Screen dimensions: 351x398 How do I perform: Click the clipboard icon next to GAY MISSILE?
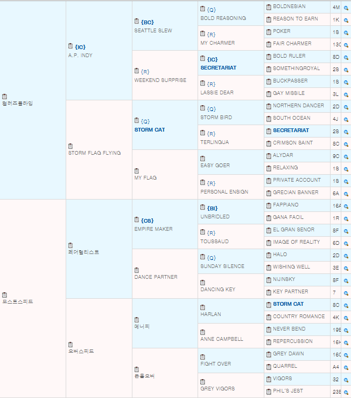(x=269, y=94)
